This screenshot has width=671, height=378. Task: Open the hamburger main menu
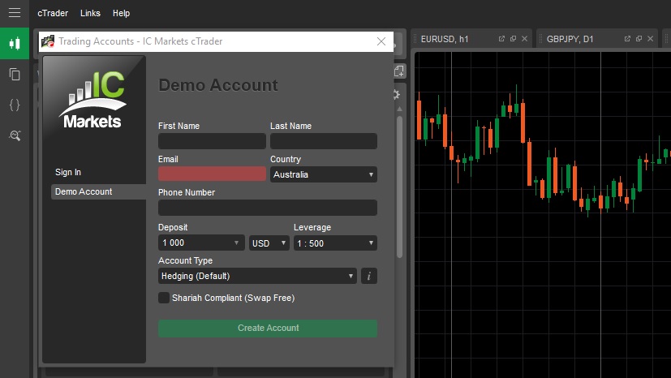[15, 13]
